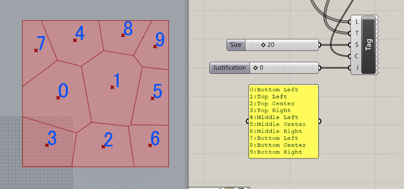Select the Size slider label
404x189 pixels.
pos(236,45)
